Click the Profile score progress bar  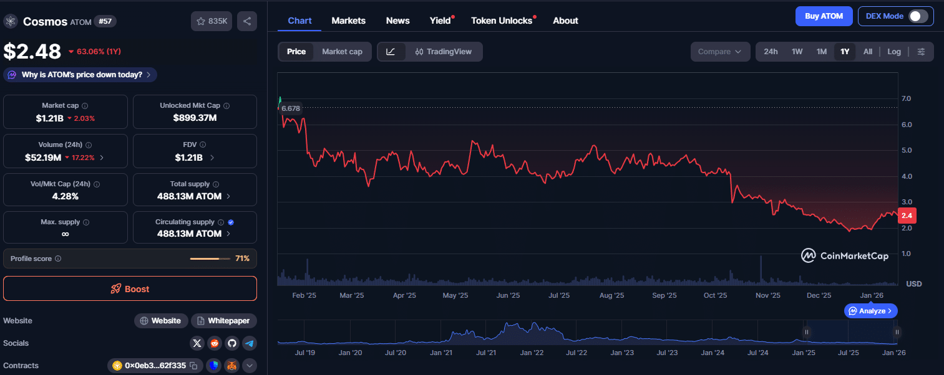(x=210, y=259)
